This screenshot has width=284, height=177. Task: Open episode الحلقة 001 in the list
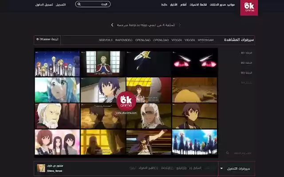(x=246, y=53)
